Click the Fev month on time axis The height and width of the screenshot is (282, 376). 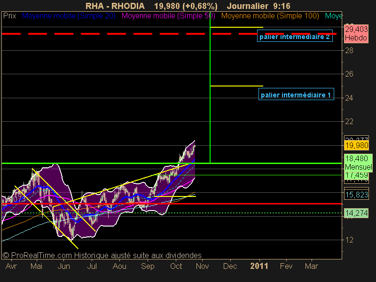tap(286, 266)
